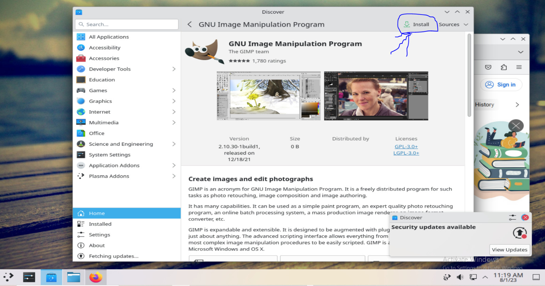Expand the History arrow in Firefox
545x286 pixels.
pos(517,105)
